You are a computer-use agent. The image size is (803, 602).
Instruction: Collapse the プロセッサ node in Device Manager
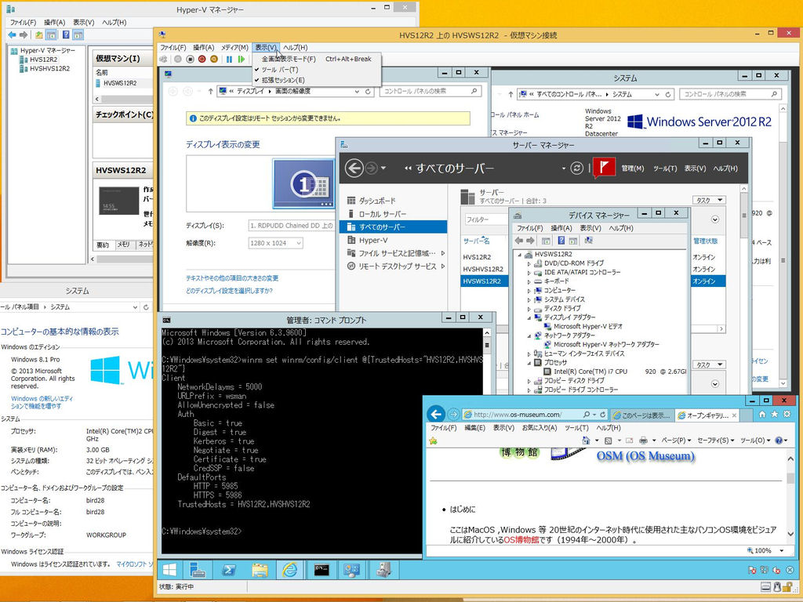coord(529,363)
